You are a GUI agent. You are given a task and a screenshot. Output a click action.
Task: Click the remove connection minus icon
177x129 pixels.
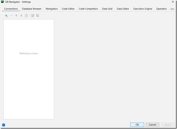[11, 16]
